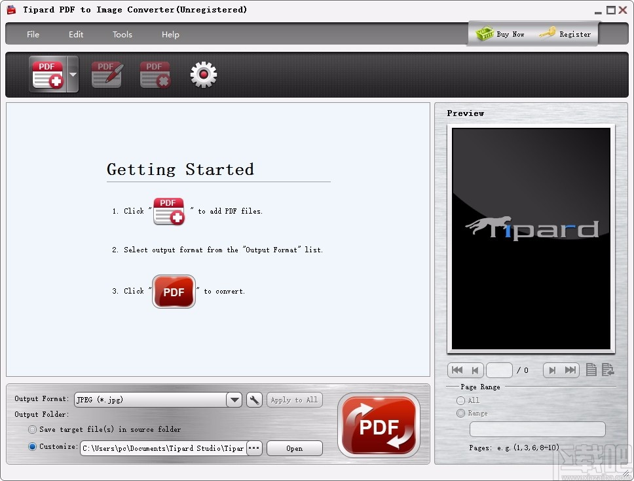Select the Edit PDF toolbar icon
Viewport: 634px width, 481px height.
click(x=106, y=74)
